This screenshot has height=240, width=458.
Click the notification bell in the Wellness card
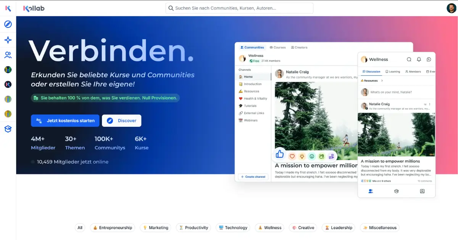[419, 59]
